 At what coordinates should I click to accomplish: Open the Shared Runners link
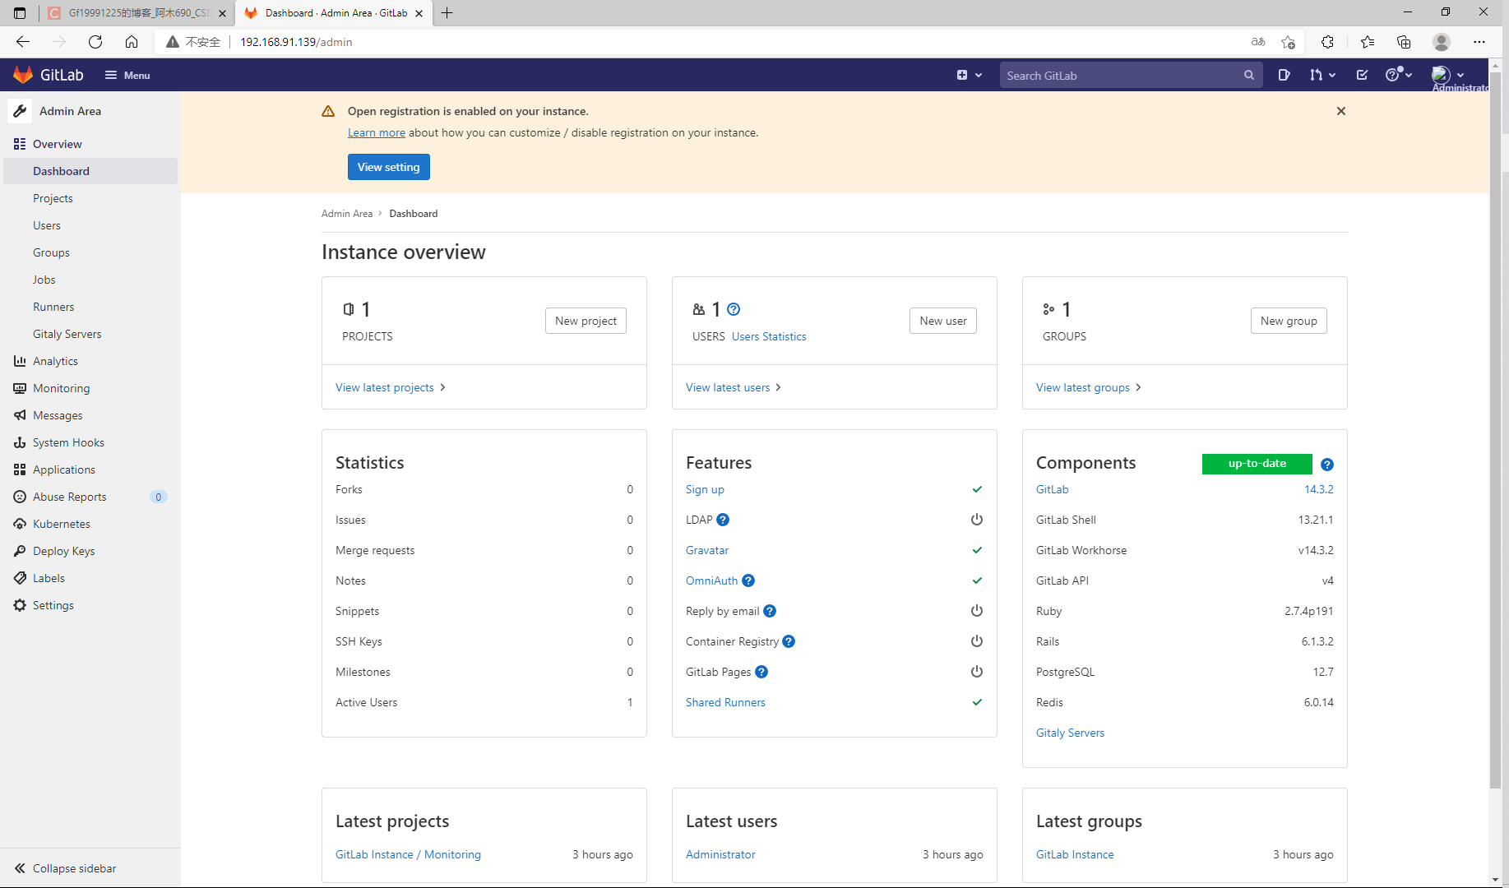[x=725, y=702]
